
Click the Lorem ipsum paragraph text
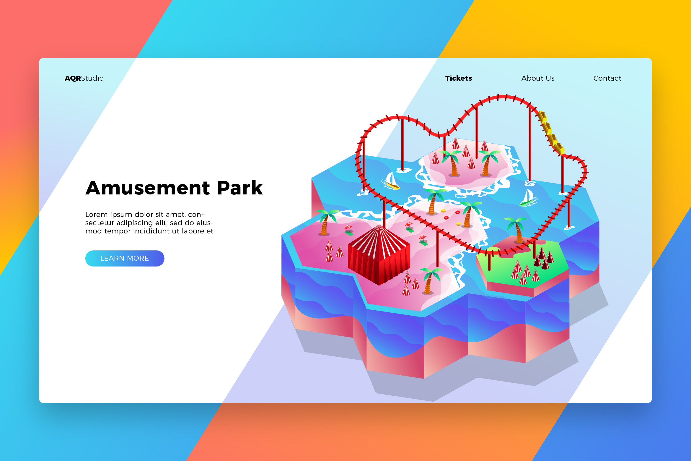coord(149,223)
